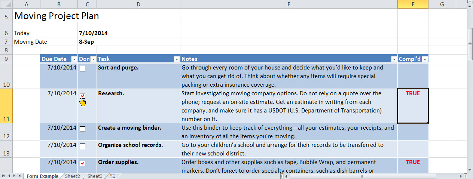
Task: Switch to the Sheet3 tab
Action: [x=95, y=176]
